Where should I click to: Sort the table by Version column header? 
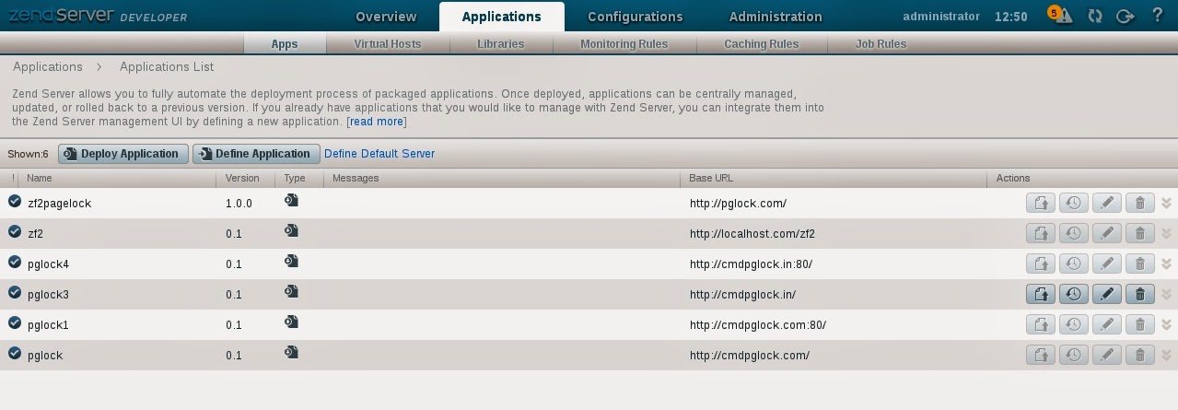tap(242, 178)
